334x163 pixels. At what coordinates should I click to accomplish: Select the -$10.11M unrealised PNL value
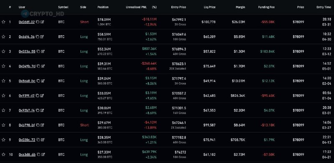click(149, 20)
